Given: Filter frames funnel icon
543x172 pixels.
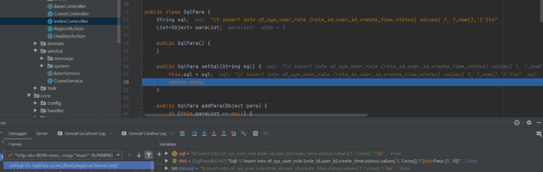Looking at the screenshot, I should (x=149, y=155).
